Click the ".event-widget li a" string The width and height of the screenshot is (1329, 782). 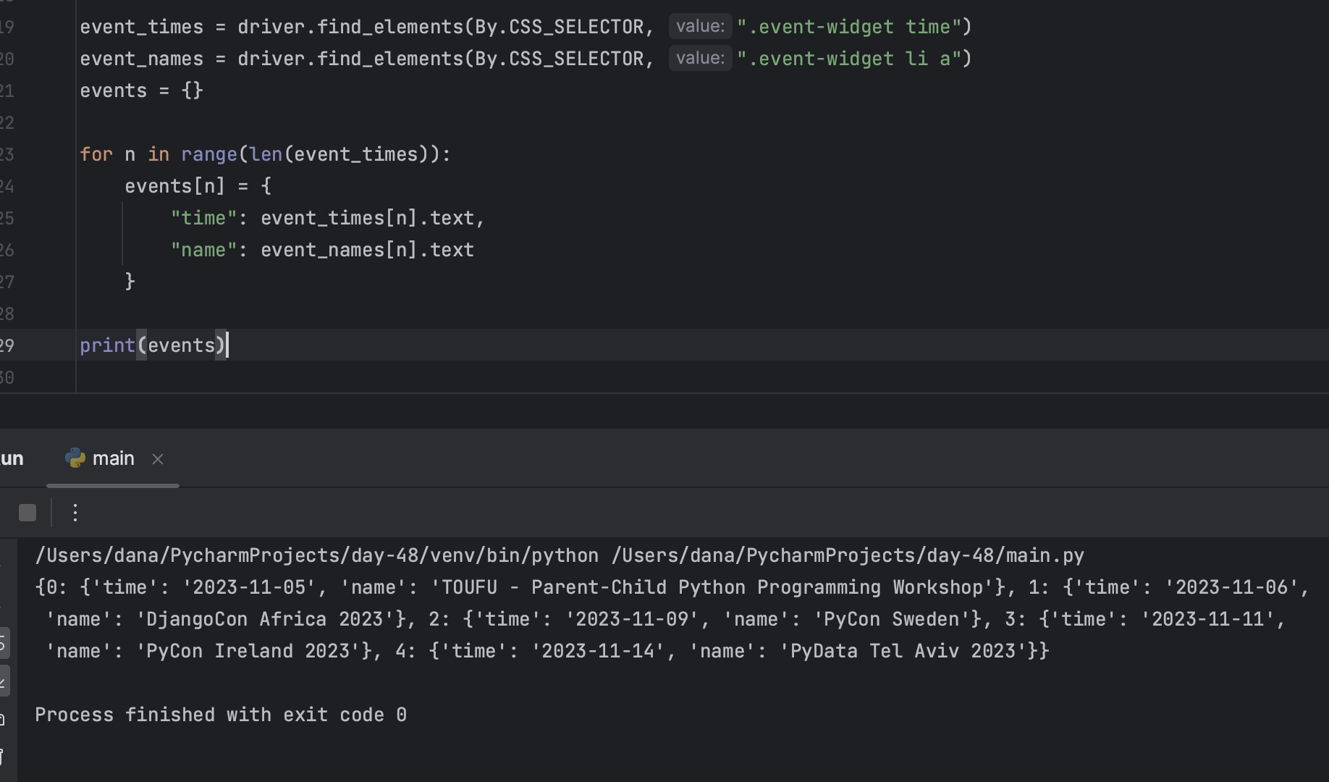point(848,59)
